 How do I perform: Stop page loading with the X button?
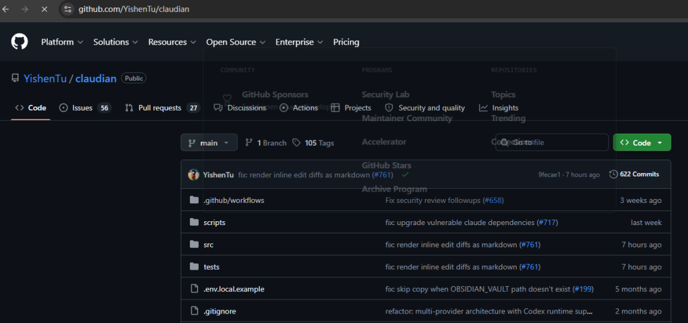pyautogui.click(x=44, y=9)
